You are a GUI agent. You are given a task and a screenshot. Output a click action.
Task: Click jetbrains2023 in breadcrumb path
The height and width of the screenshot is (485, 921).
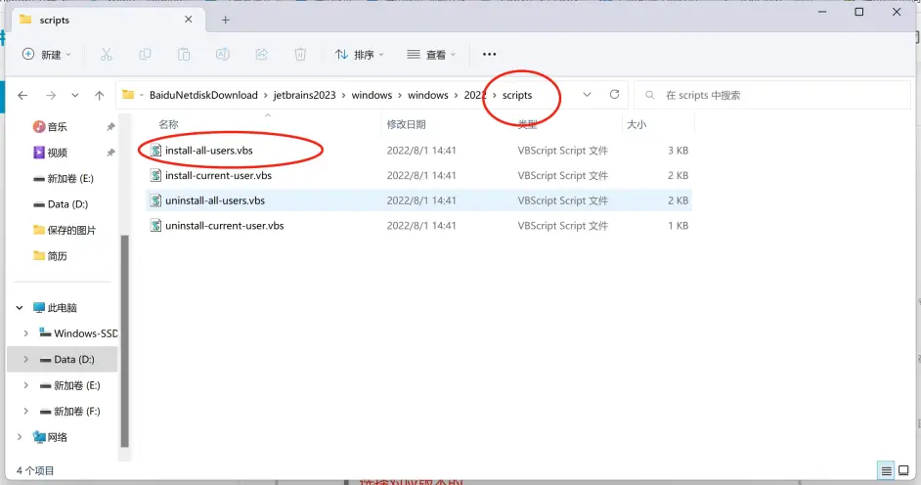coord(304,95)
